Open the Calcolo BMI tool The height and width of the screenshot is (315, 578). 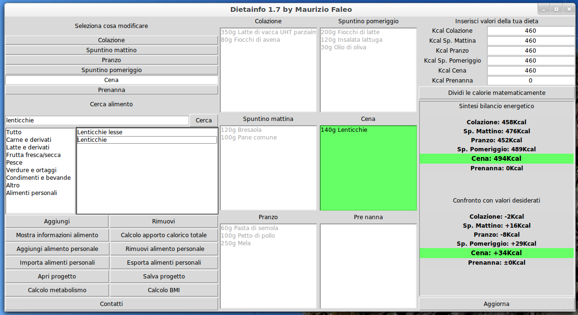pos(163,290)
